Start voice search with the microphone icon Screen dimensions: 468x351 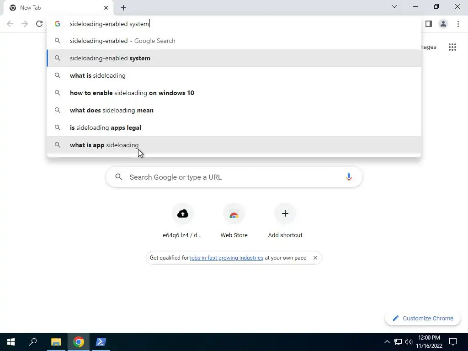point(349,177)
